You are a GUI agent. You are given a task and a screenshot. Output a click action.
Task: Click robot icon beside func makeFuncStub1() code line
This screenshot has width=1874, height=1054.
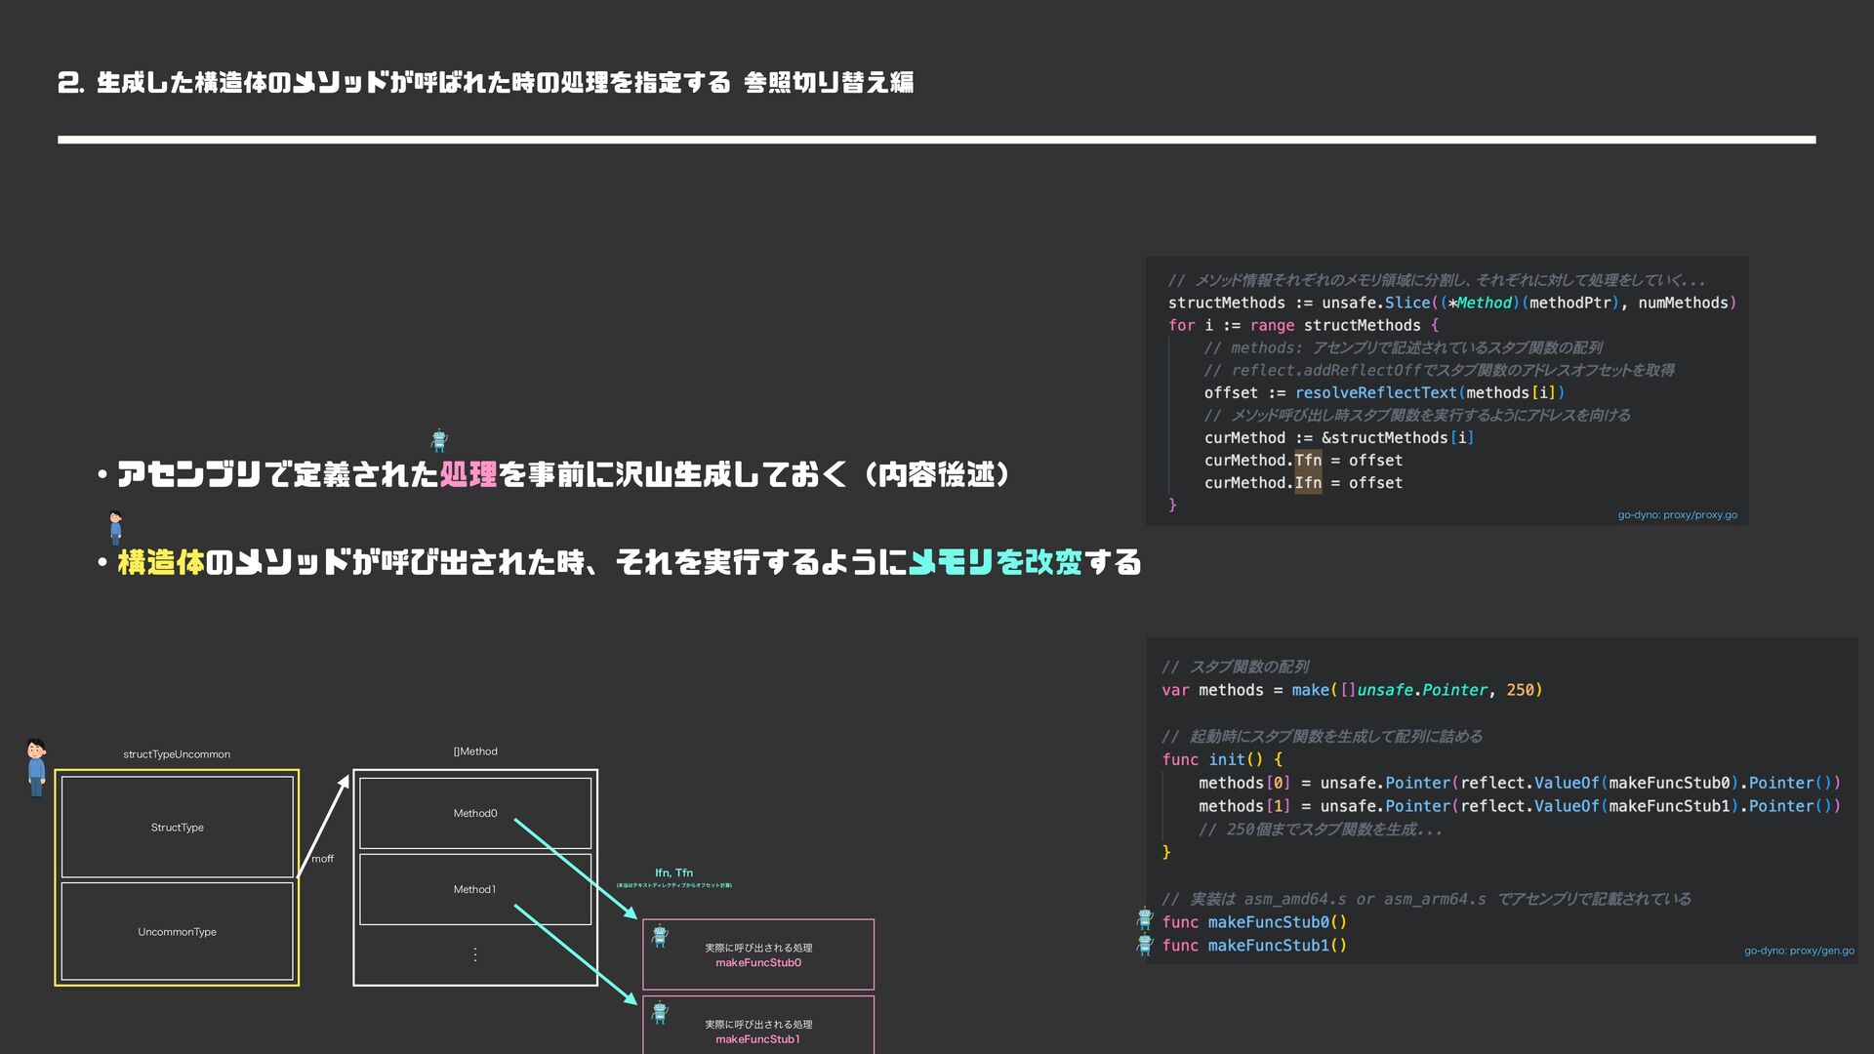tap(1145, 944)
